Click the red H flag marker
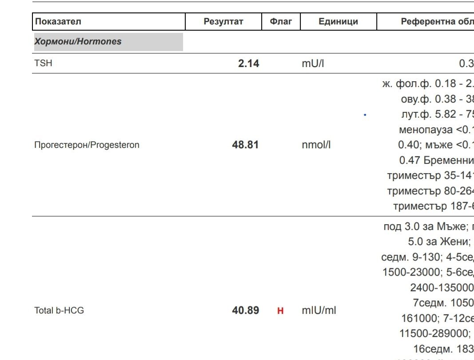Image resolution: width=474 pixels, height=360 pixels. 280,311
